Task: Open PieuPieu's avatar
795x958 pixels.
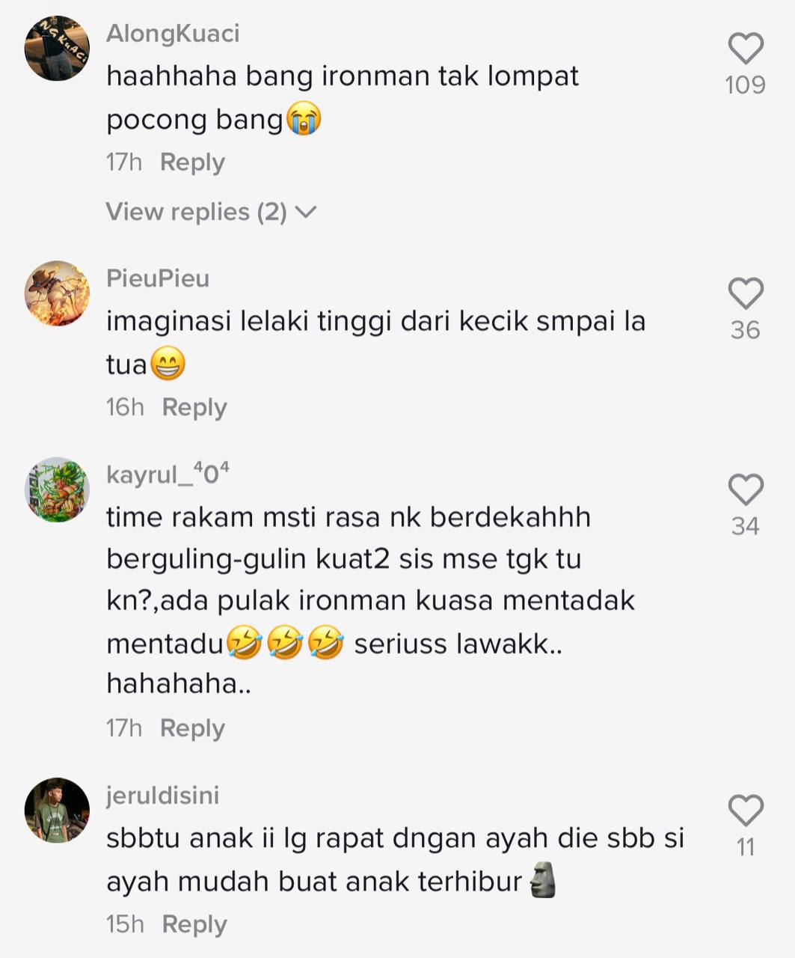Action: (58, 293)
